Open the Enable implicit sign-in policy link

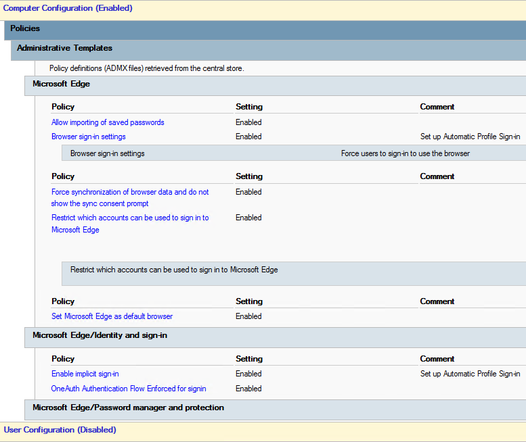tap(85, 374)
